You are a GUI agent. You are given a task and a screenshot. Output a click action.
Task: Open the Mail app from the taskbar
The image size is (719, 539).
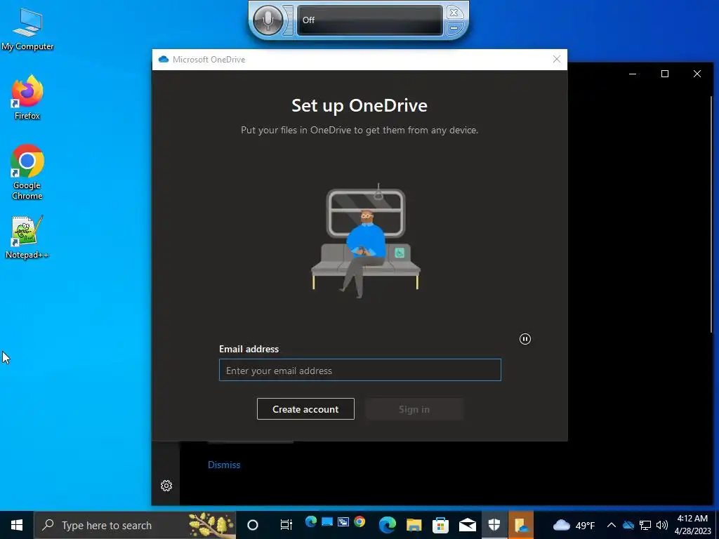point(467,525)
